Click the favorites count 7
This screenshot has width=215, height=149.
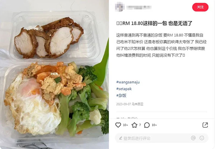pos(140,125)
